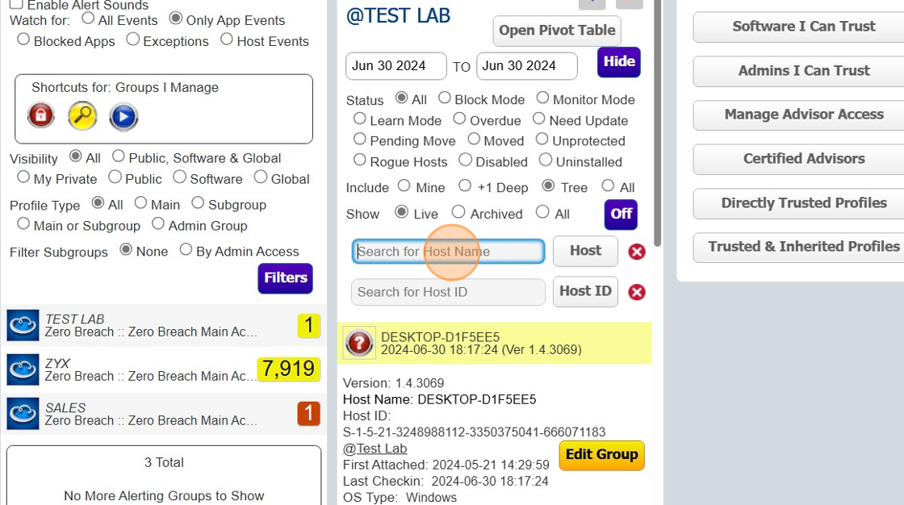
Task: Click the yellow Edit Group button
Action: tap(601, 455)
